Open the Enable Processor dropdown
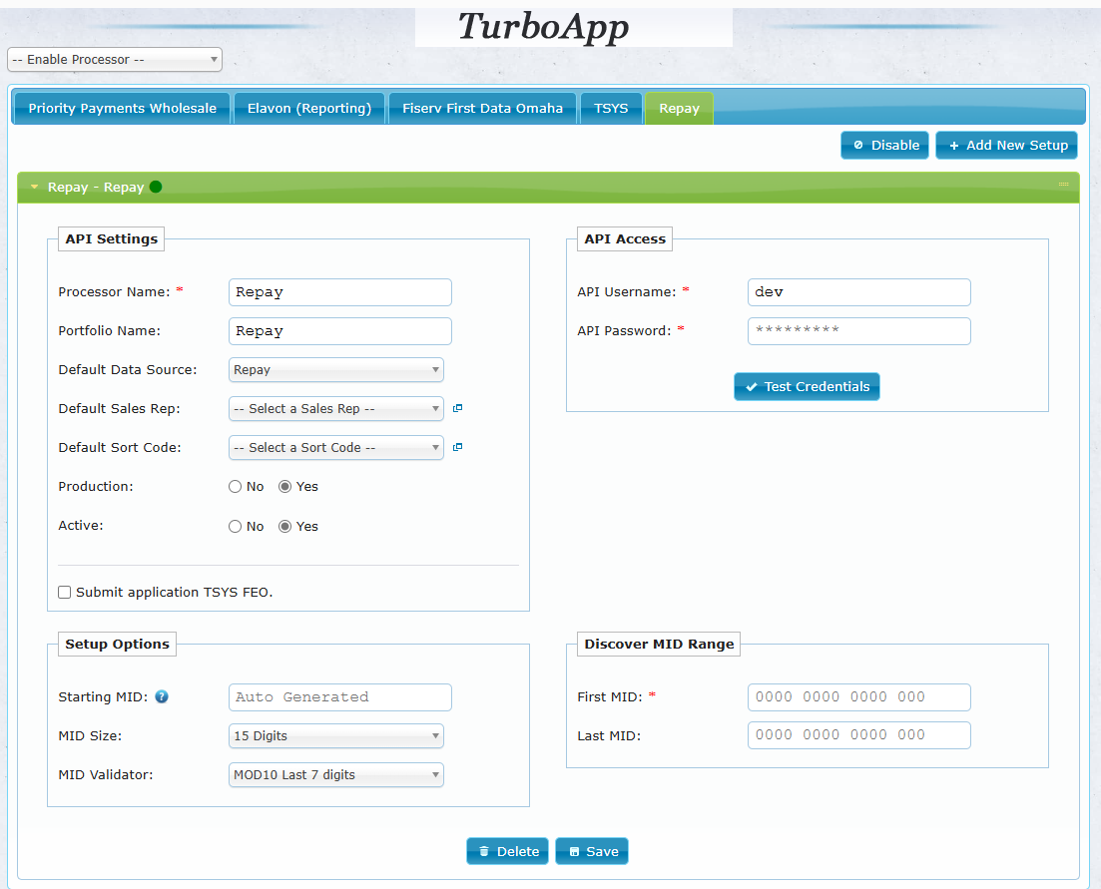The width and height of the screenshot is (1101, 889). (x=115, y=60)
